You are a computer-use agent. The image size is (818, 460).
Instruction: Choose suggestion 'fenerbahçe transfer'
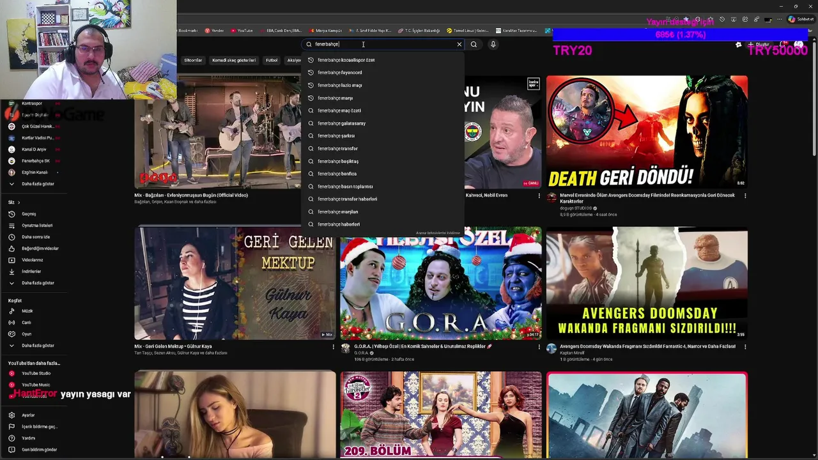coord(383,148)
